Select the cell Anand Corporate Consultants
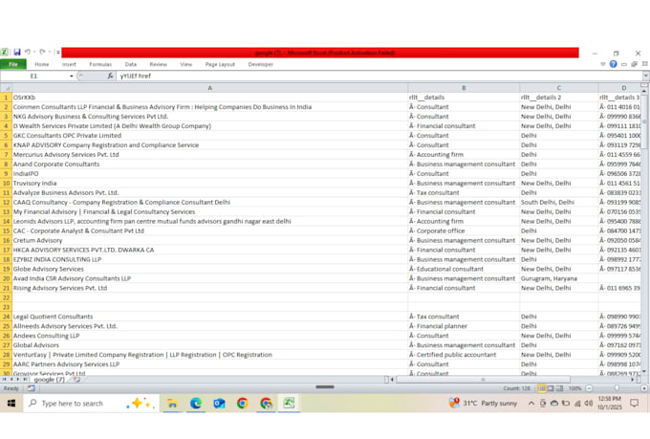Viewport: 650px width, 439px height. (x=209, y=165)
